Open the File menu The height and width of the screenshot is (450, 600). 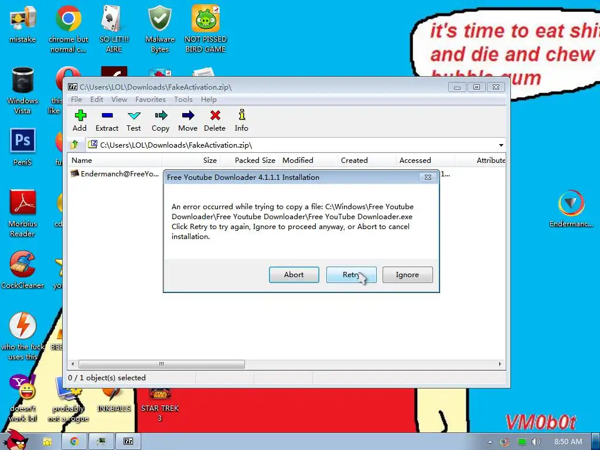pos(76,100)
